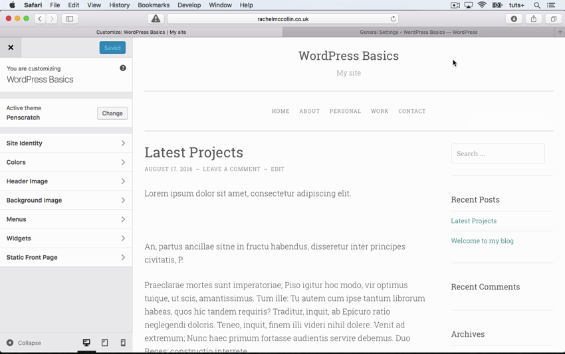This screenshot has height=354, width=565.
Task: Toggle the Safari sidebar button
Action: click(70, 19)
